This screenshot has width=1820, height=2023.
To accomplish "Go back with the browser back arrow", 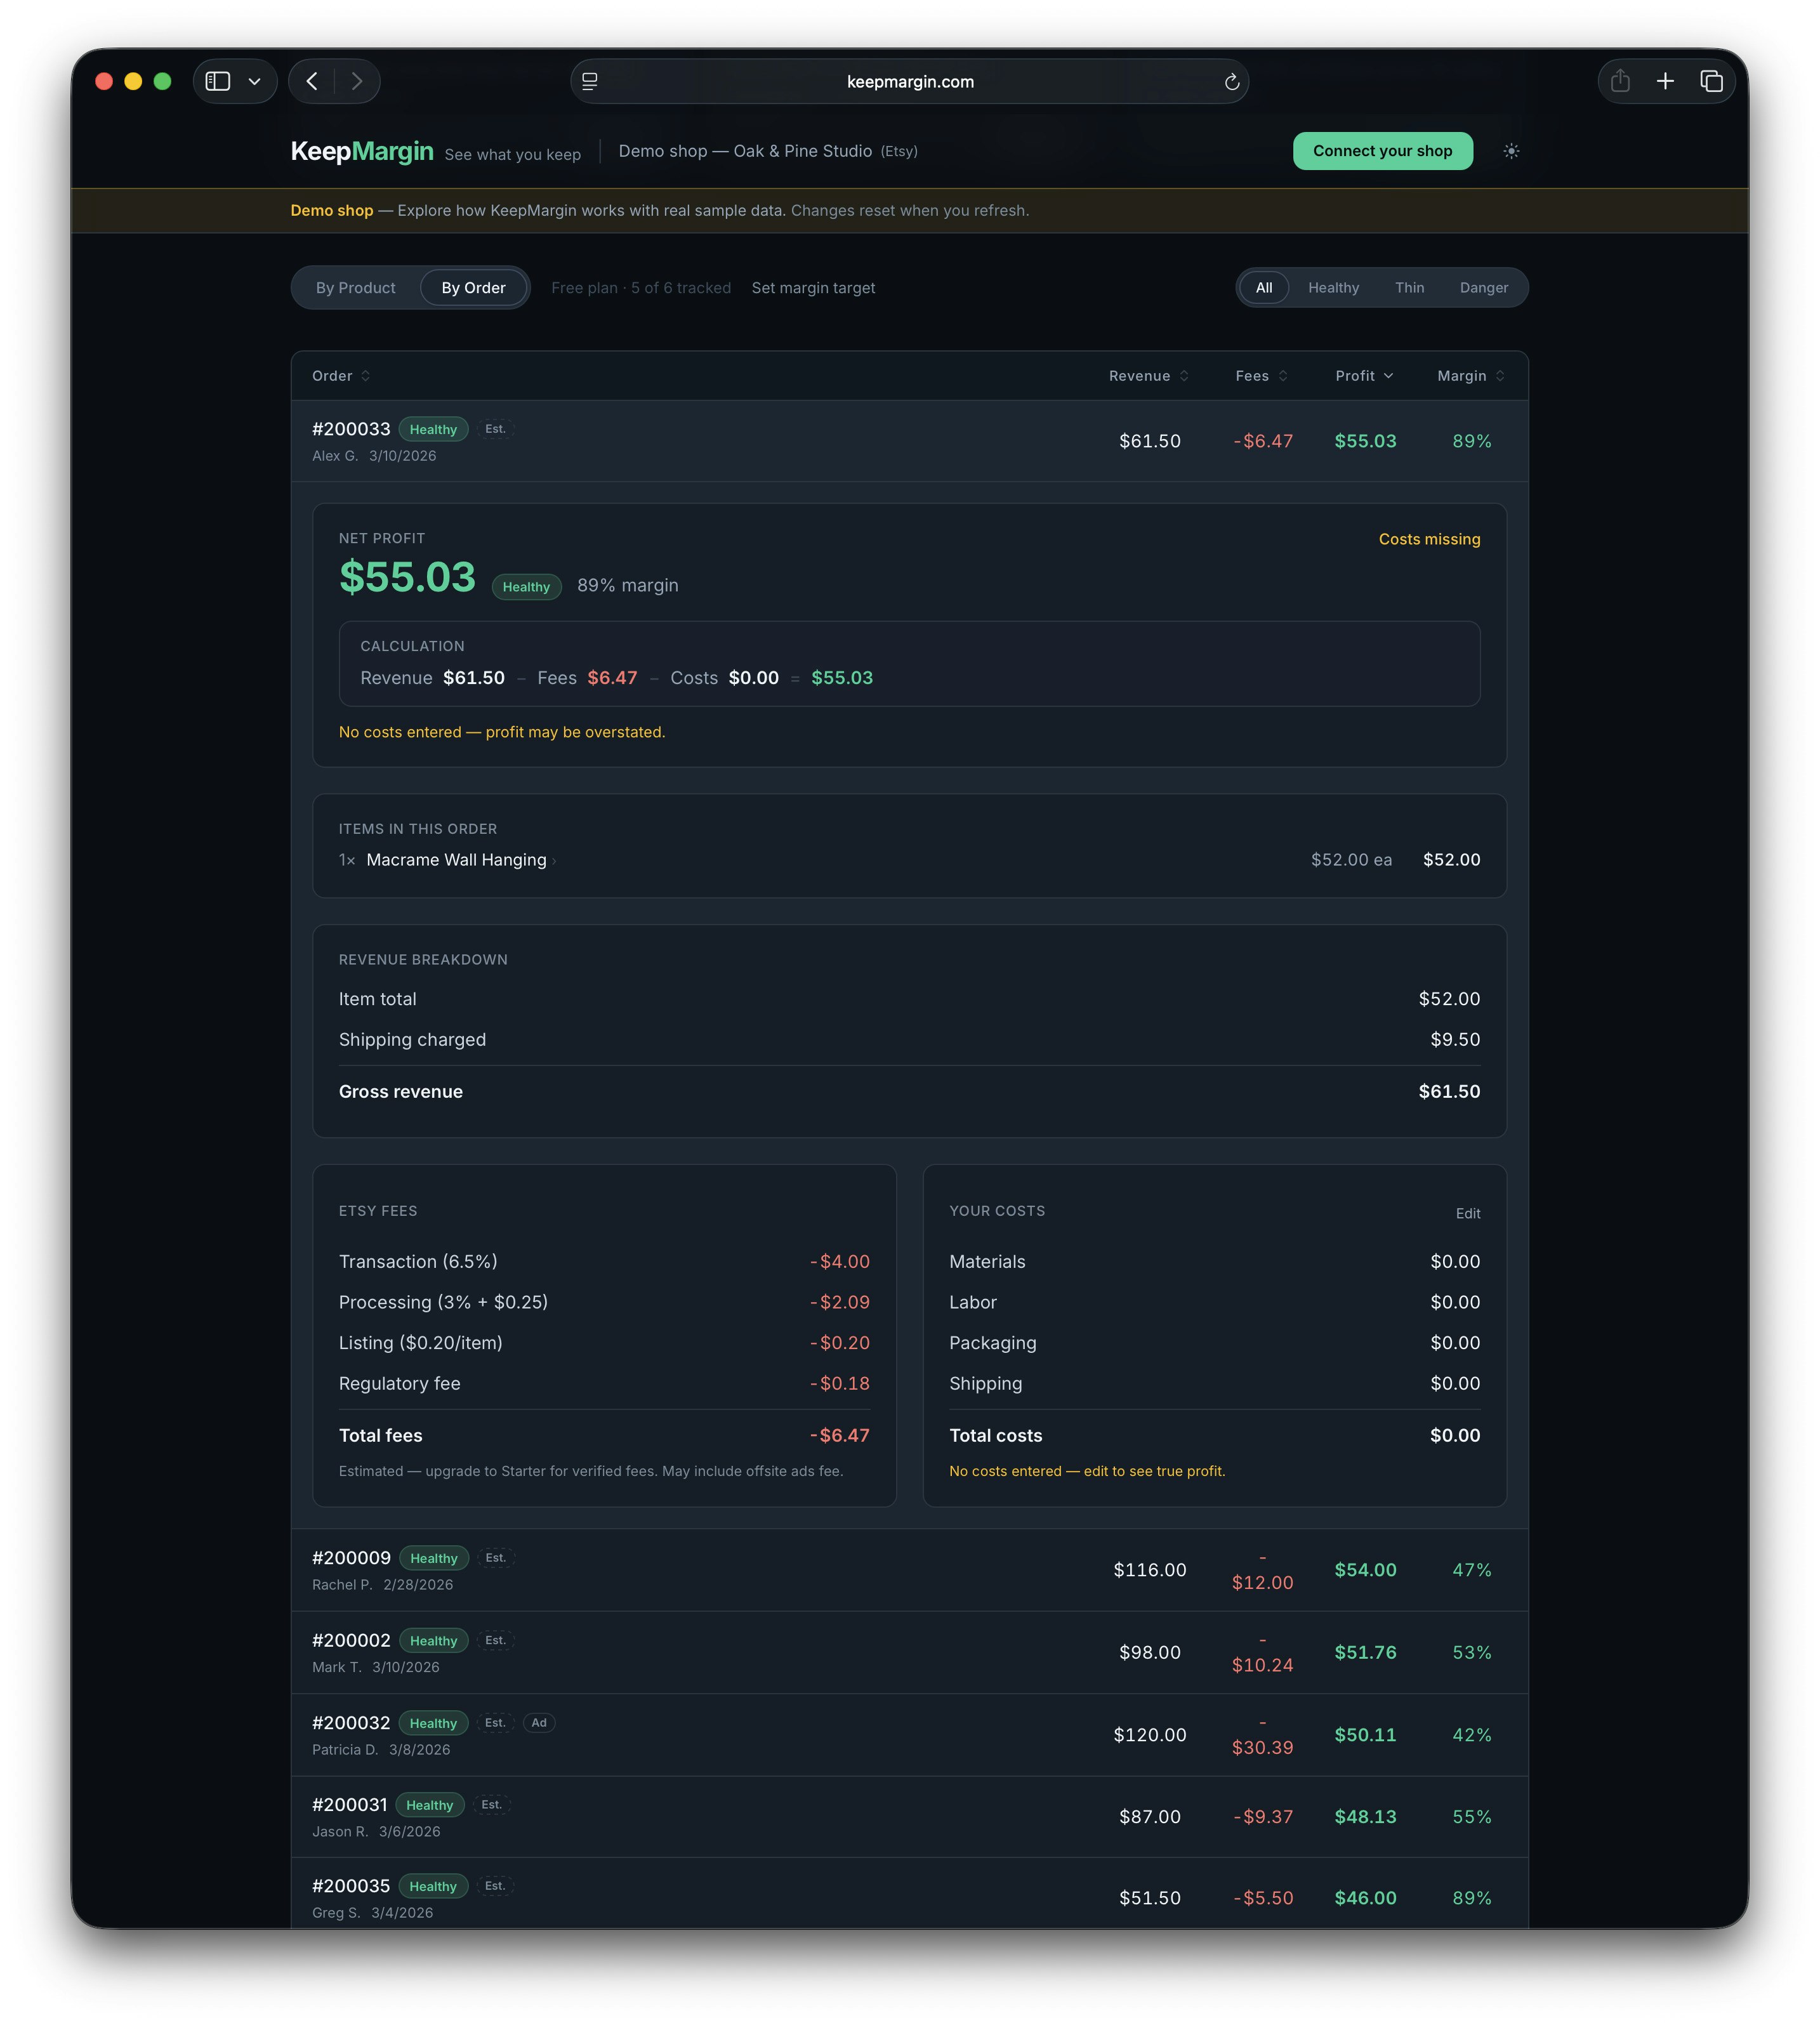I will coord(312,81).
